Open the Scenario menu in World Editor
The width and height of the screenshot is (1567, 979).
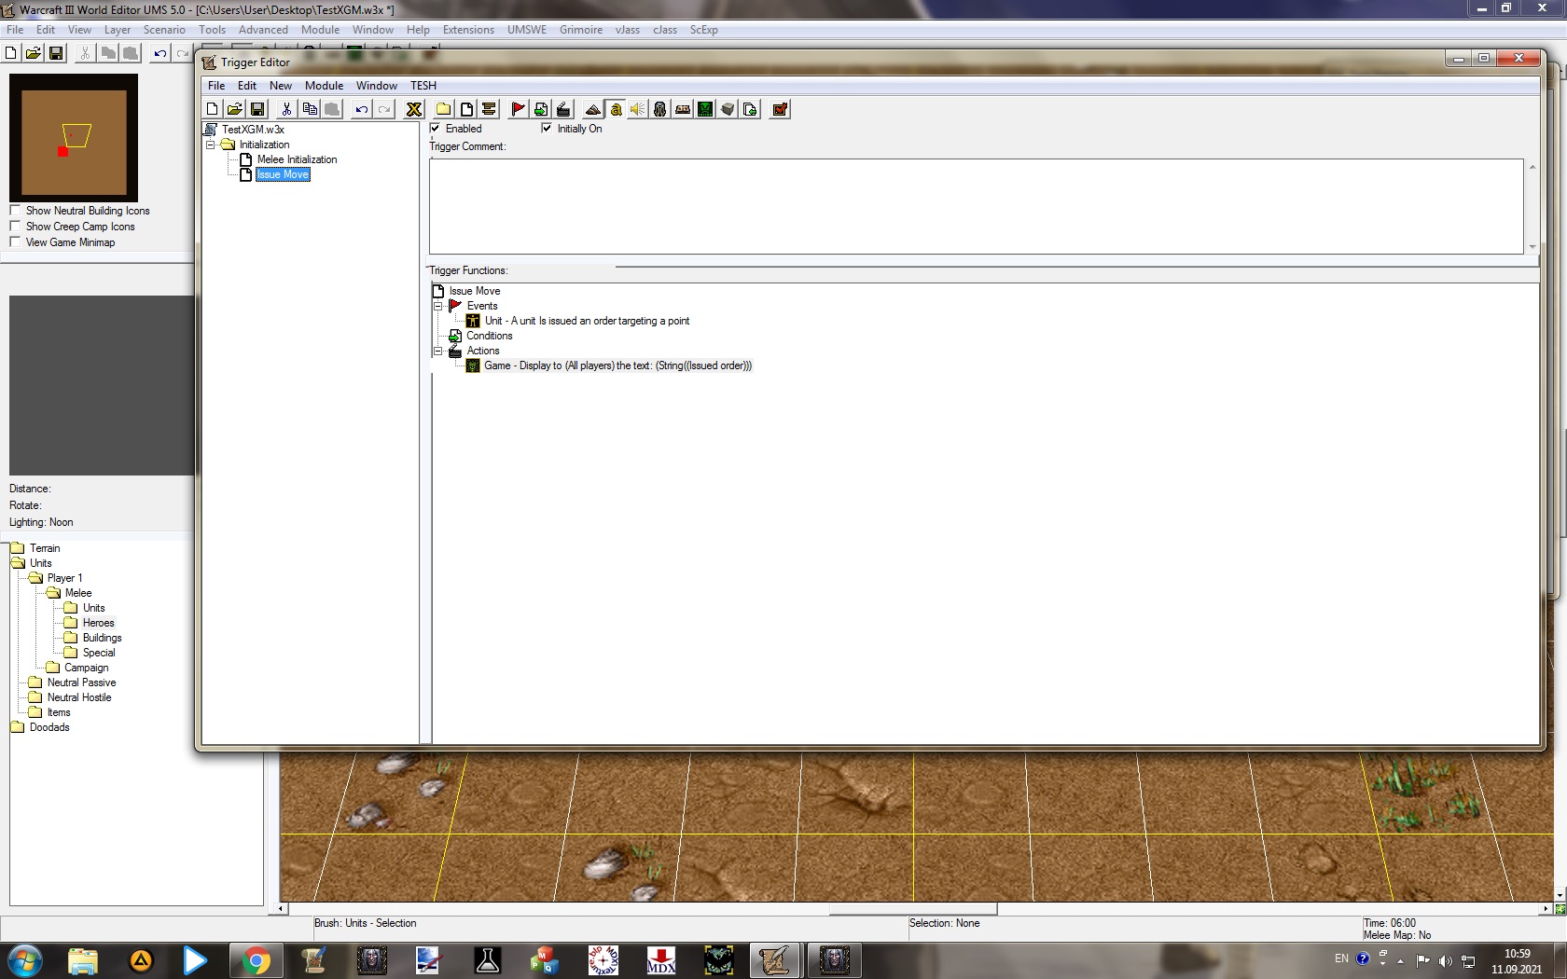coord(164,30)
